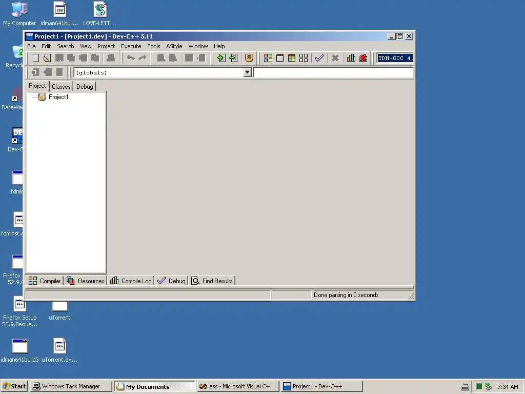Click the Project1 tree icon
The width and height of the screenshot is (525, 394).
point(42,97)
